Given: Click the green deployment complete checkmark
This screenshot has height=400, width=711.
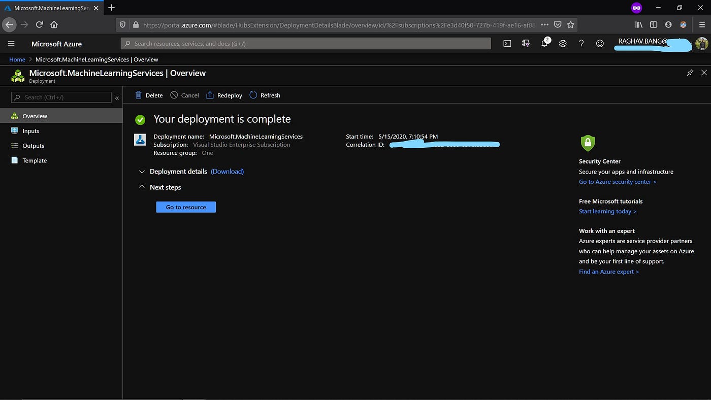Looking at the screenshot, I should point(140,120).
